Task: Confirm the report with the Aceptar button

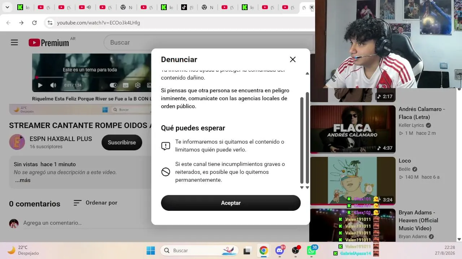Action: click(x=231, y=203)
